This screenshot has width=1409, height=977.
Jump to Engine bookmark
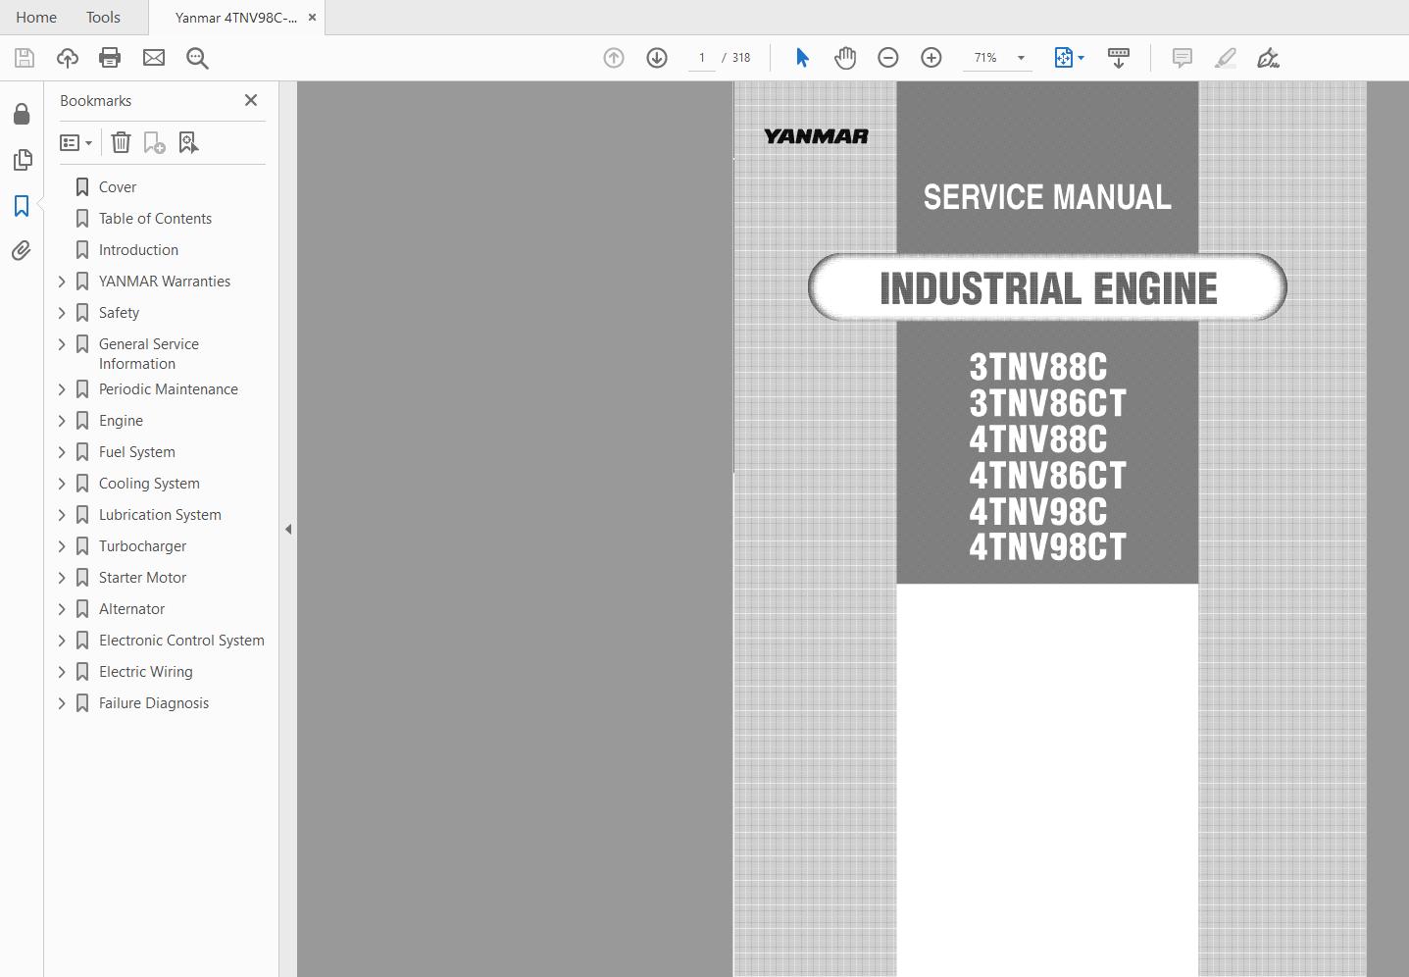pos(121,421)
